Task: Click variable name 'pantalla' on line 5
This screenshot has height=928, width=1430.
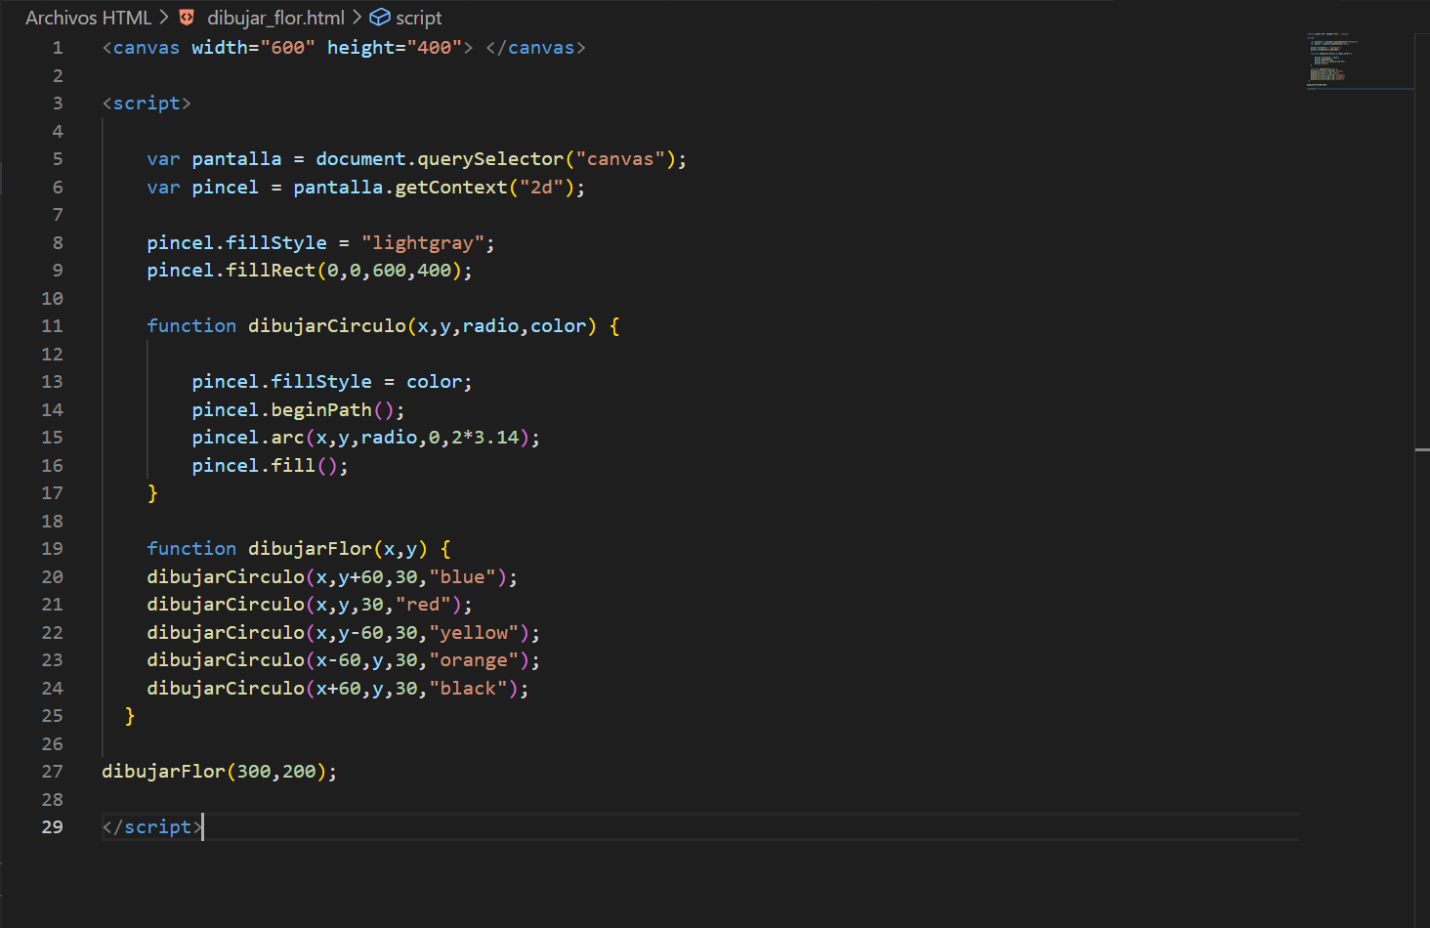Action: coord(236,159)
